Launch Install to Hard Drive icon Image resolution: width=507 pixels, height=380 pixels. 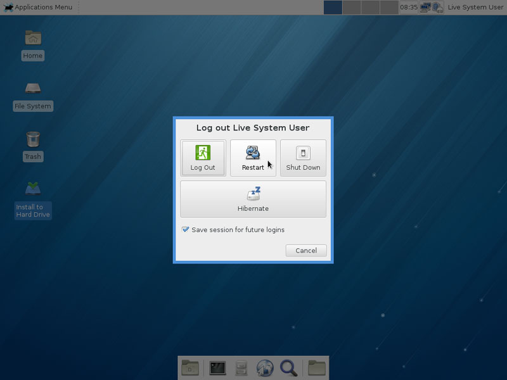tap(33, 200)
